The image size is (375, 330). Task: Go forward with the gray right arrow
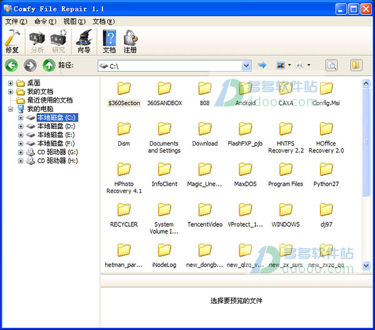(x=30, y=65)
